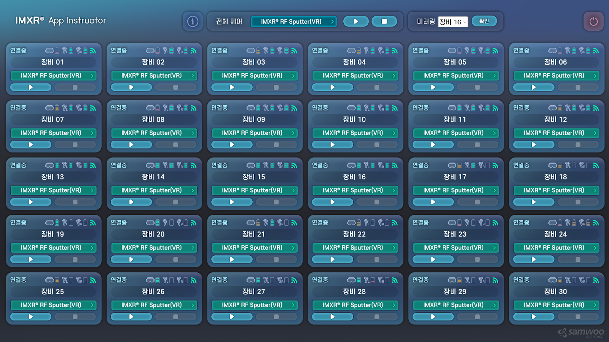
Task: Click right controller icon on 장비 12
Action: coord(582,108)
